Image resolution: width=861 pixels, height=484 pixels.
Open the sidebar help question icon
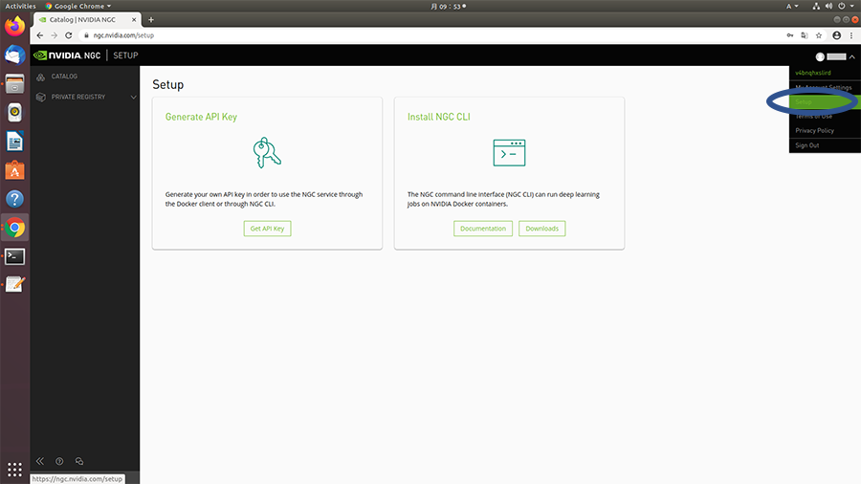59,461
